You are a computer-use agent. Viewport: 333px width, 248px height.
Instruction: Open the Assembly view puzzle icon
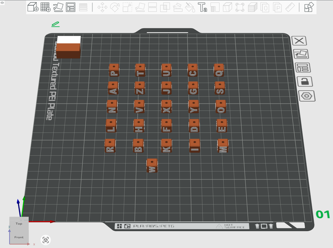point(309,7)
